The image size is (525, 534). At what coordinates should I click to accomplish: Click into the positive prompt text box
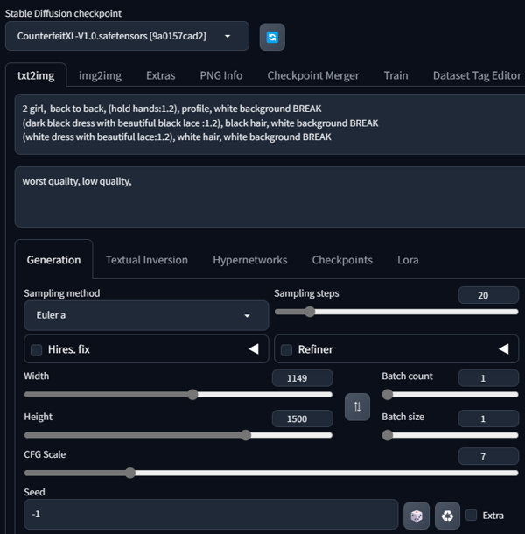click(269, 124)
